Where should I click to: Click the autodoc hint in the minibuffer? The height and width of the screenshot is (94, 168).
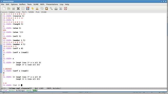coord(20,90)
